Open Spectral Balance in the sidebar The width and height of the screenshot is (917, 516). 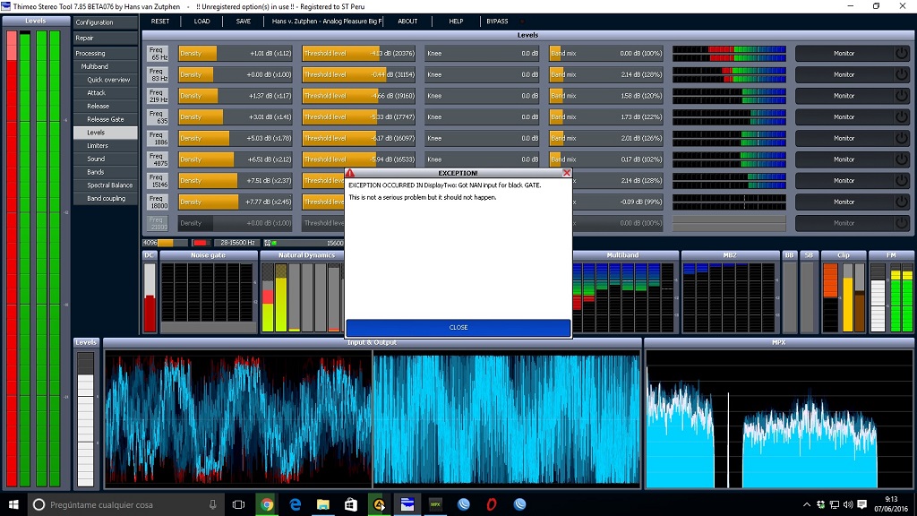(x=106, y=185)
